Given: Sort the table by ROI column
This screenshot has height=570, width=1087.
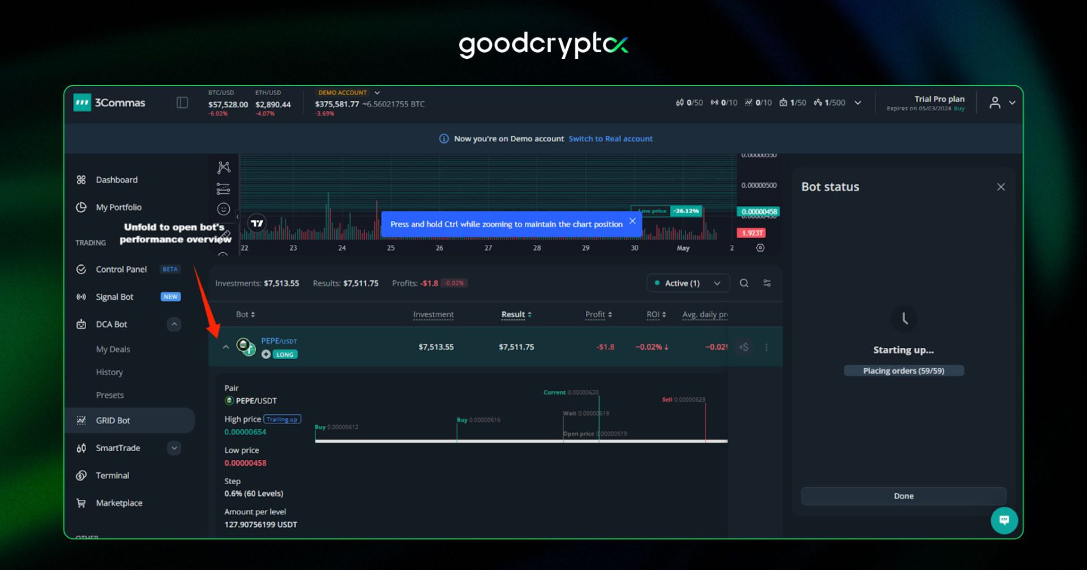Looking at the screenshot, I should click(x=656, y=314).
